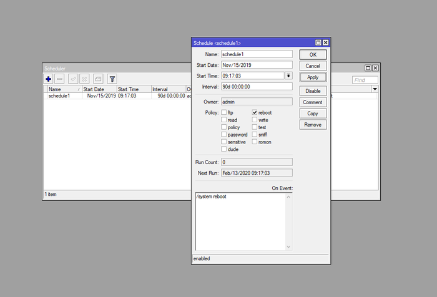Image resolution: width=437 pixels, height=297 pixels.
Task: Click the Remove button
Action: [x=313, y=125]
